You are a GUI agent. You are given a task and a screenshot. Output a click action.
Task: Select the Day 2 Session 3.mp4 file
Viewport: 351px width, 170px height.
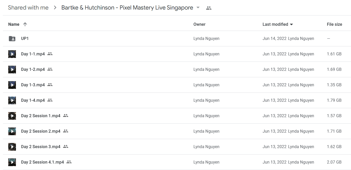click(x=41, y=147)
